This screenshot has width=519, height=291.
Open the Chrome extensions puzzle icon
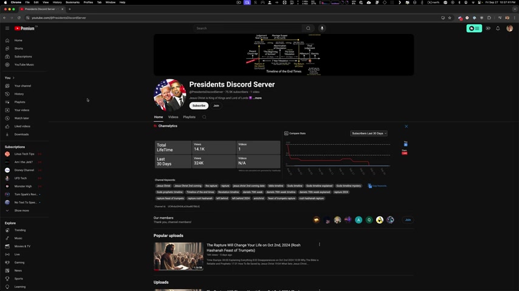[x=489, y=18]
